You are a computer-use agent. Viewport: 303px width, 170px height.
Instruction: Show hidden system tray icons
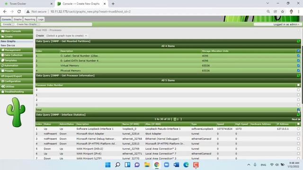coord(249,165)
